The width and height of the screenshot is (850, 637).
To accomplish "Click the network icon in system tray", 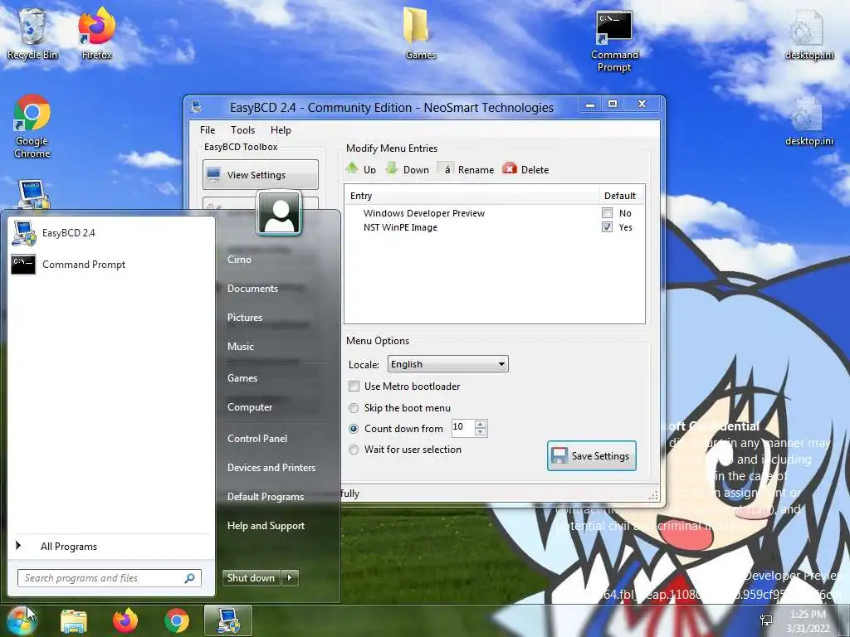I will click(766, 620).
